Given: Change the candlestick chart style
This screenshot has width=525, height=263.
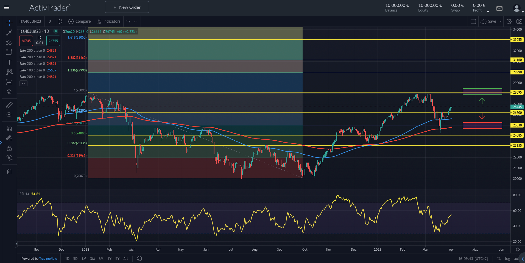Looking at the screenshot, I should point(60,21).
